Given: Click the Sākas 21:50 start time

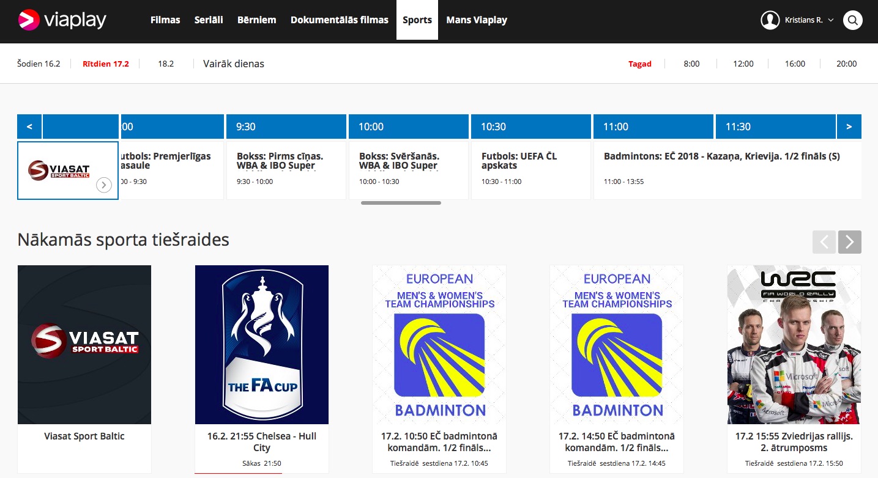Looking at the screenshot, I should [x=262, y=463].
